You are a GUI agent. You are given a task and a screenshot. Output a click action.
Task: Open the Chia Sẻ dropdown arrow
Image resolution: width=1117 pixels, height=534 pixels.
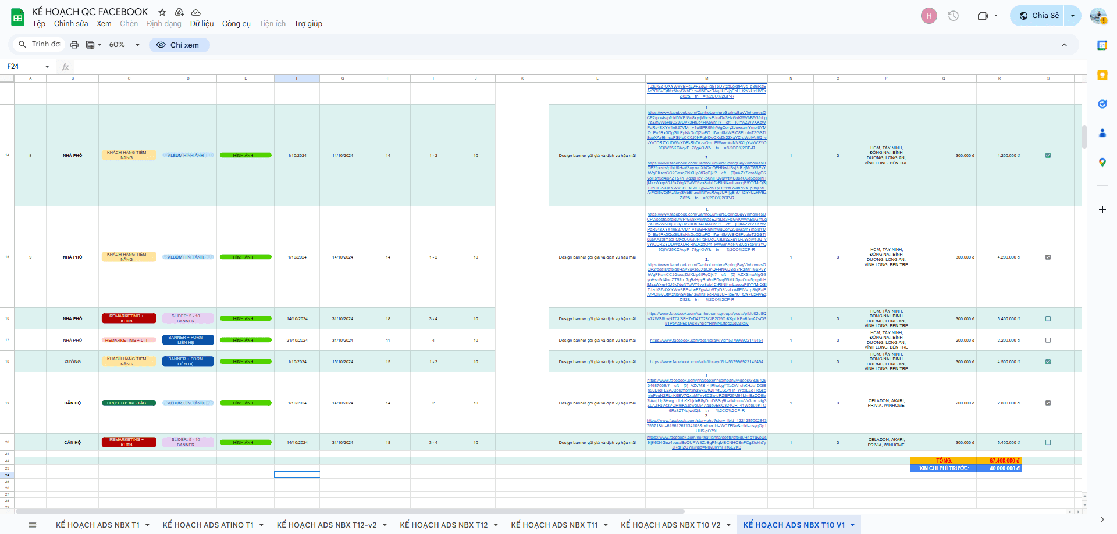[x=1073, y=16]
